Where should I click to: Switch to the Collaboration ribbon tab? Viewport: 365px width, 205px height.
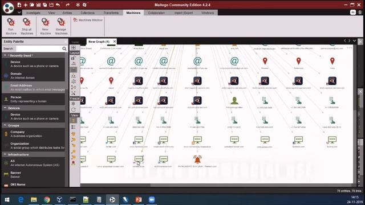156,13
